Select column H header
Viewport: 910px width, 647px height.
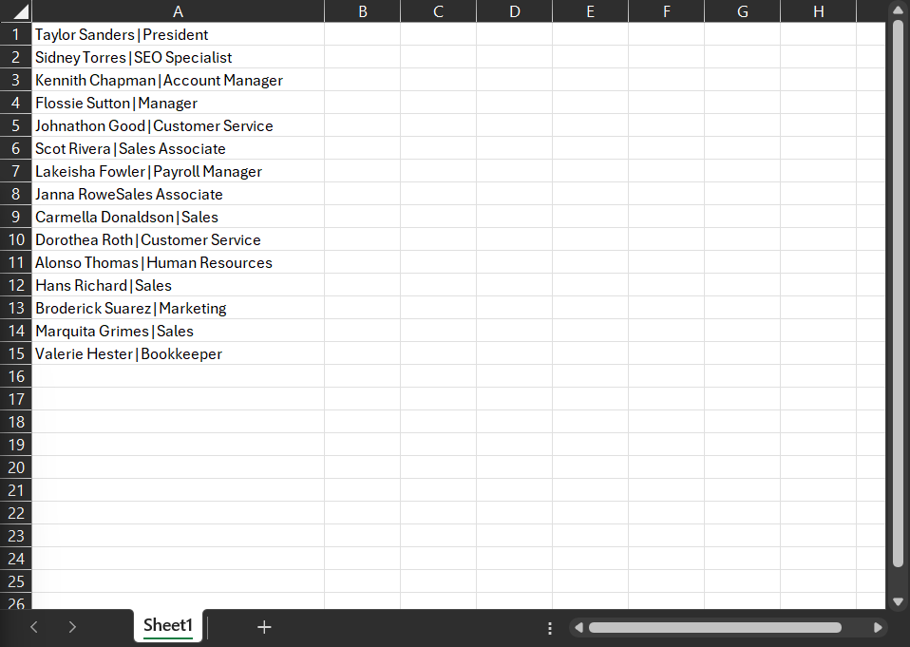[818, 11]
